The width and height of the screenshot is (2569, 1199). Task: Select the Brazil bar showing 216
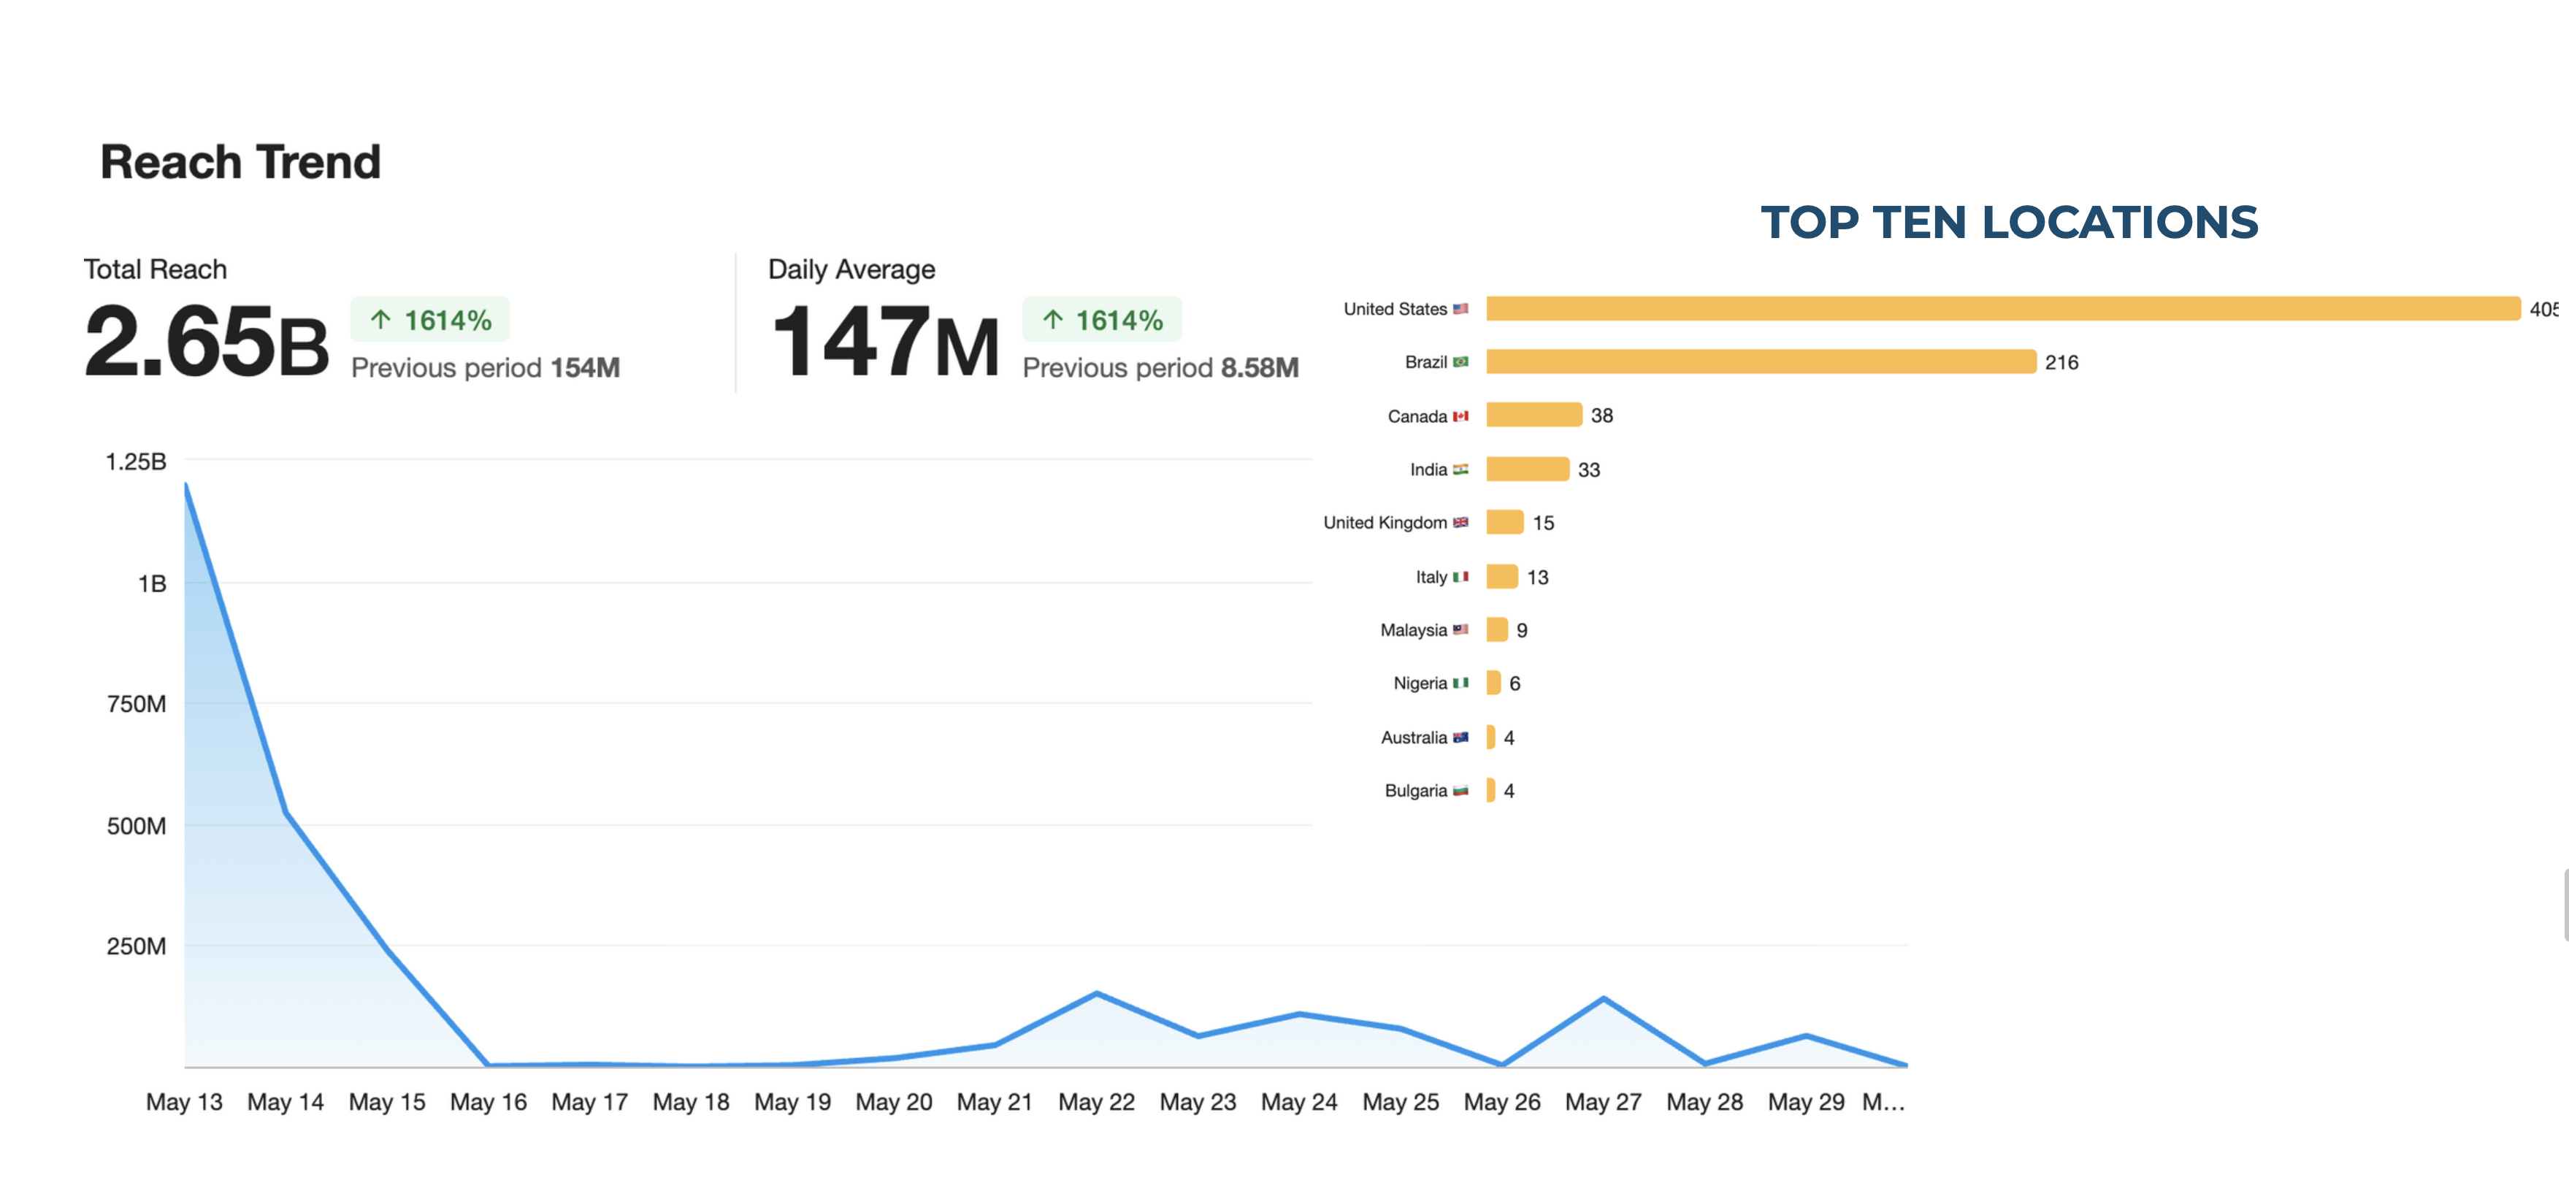(1761, 361)
